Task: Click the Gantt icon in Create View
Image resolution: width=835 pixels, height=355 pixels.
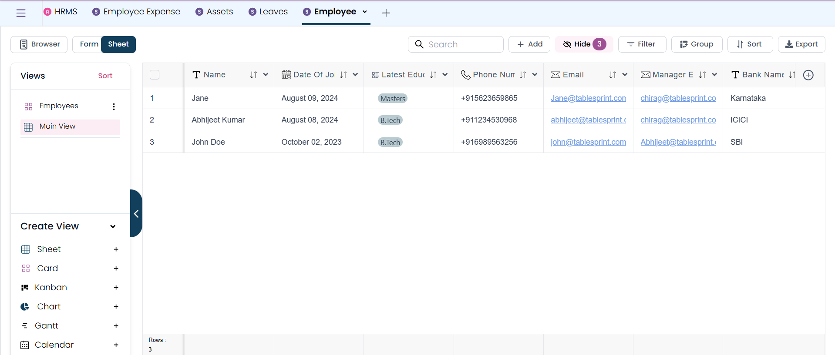Action: point(25,326)
